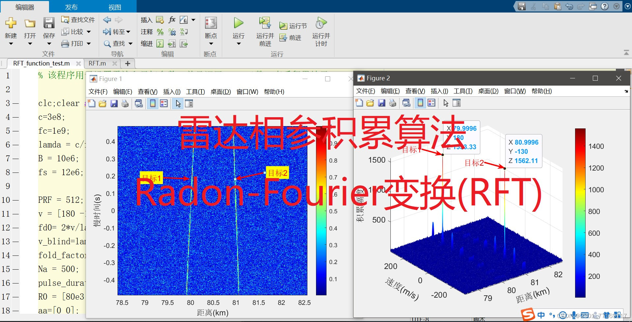Enable the edit-plot arrow tool in Figure 2
Viewport: 632px width, 322px height.
coord(445,103)
